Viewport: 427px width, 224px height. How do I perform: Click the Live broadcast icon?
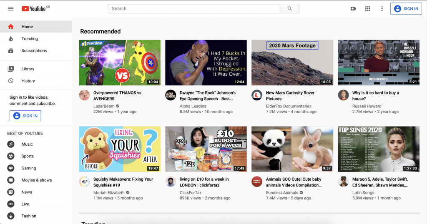(x=10, y=204)
